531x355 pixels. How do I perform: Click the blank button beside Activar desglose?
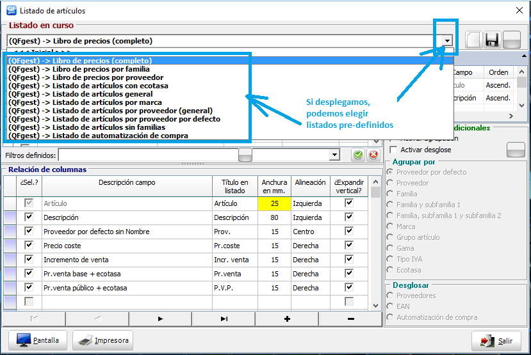point(516,150)
